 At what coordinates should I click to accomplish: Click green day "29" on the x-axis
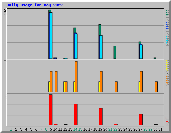click(150, 129)
